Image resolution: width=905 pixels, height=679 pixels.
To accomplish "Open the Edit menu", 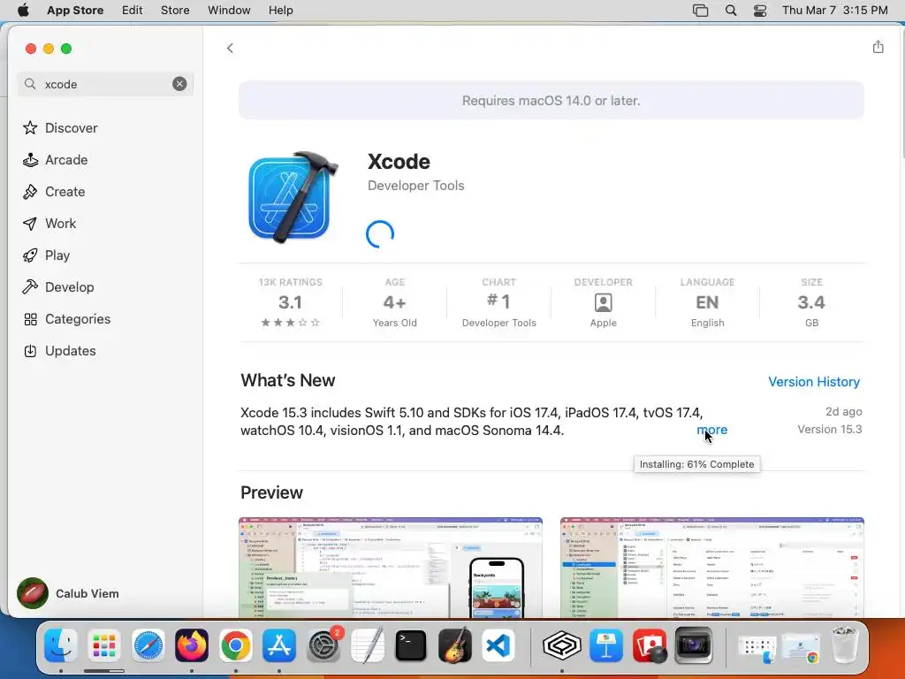I will [133, 11].
